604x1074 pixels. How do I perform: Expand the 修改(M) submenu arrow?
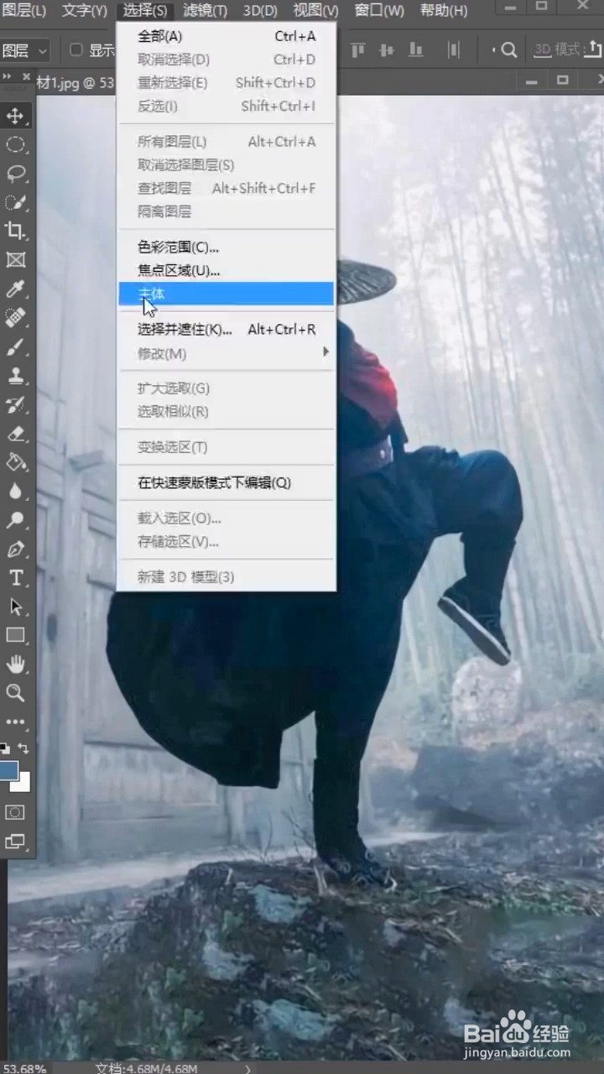[x=326, y=352]
